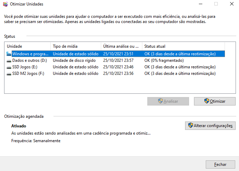Click the status cell for SSD M2 Jogos (F:)
The height and width of the screenshot is (171, 239).
[x=180, y=73]
